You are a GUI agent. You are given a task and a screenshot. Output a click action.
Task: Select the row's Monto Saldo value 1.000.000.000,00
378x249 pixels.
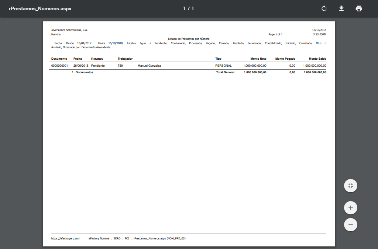pos(315,66)
